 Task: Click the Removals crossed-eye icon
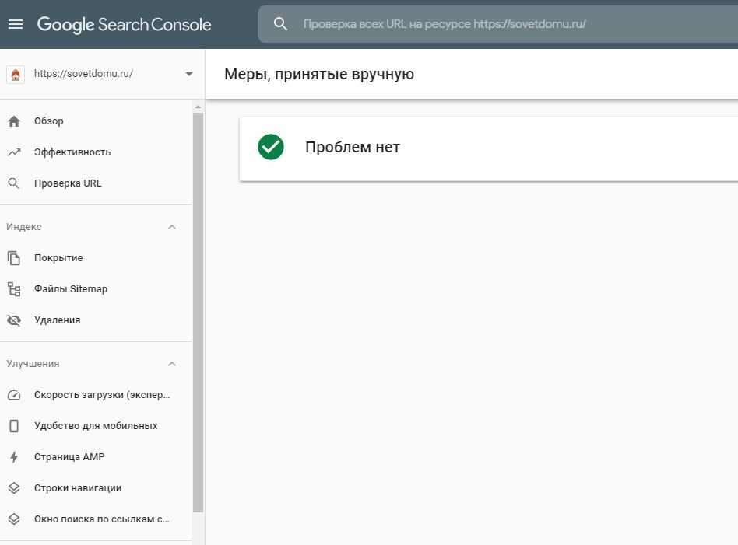[x=14, y=320]
